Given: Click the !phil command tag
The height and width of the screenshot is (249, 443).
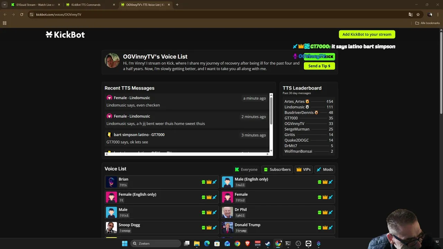Looking at the screenshot, I should coord(240,215).
